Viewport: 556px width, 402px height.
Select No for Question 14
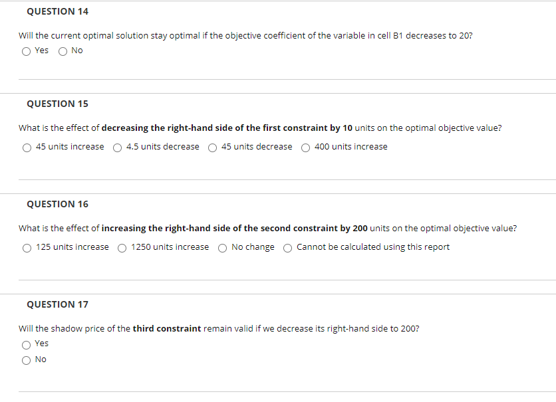61,50
